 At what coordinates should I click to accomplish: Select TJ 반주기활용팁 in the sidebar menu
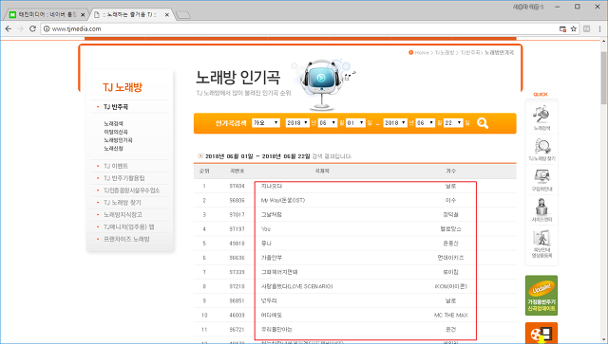(x=123, y=178)
